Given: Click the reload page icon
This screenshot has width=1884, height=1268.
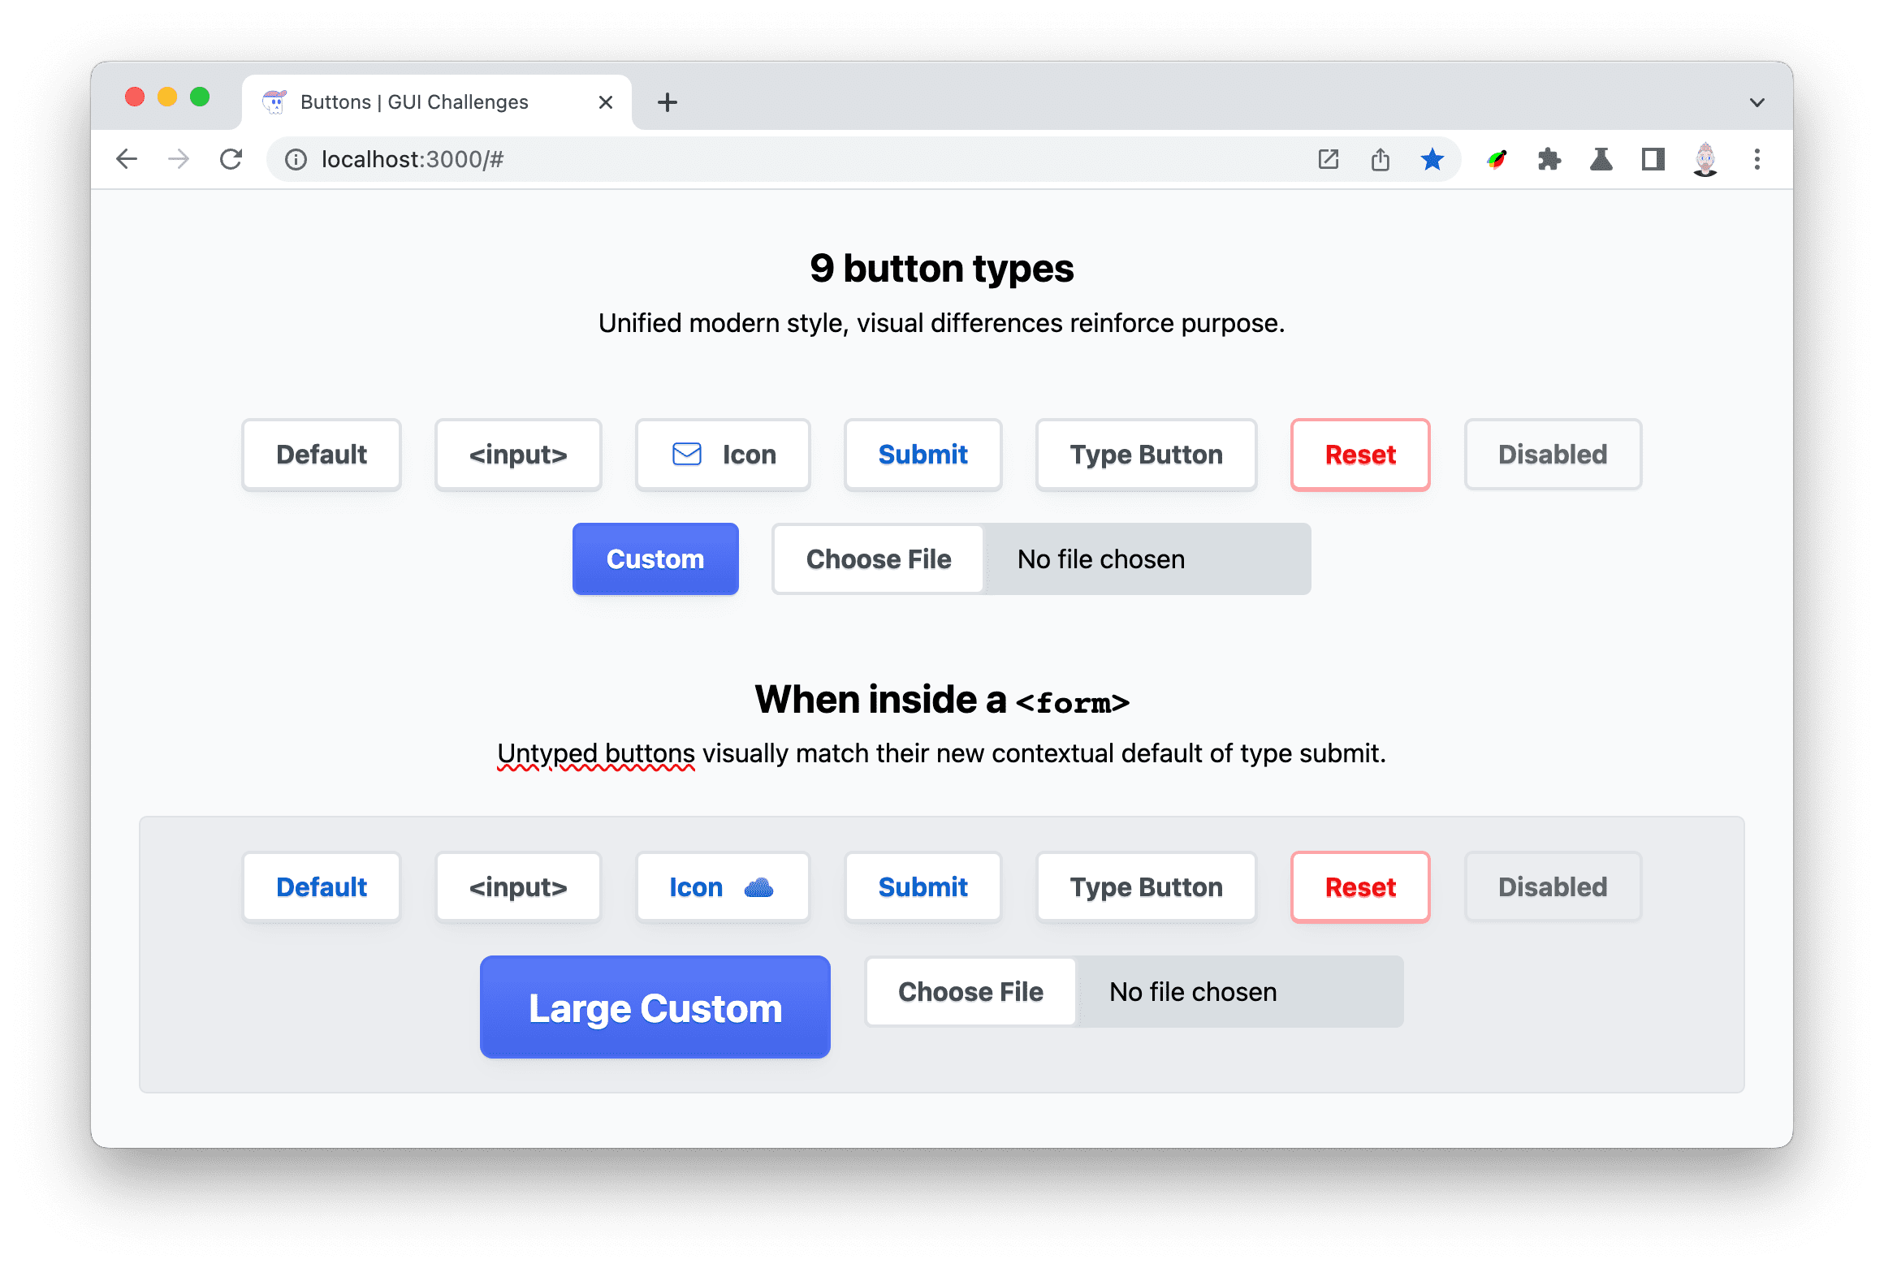Looking at the screenshot, I should (229, 158).
